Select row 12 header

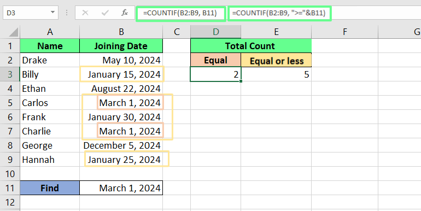coord(10,202)
